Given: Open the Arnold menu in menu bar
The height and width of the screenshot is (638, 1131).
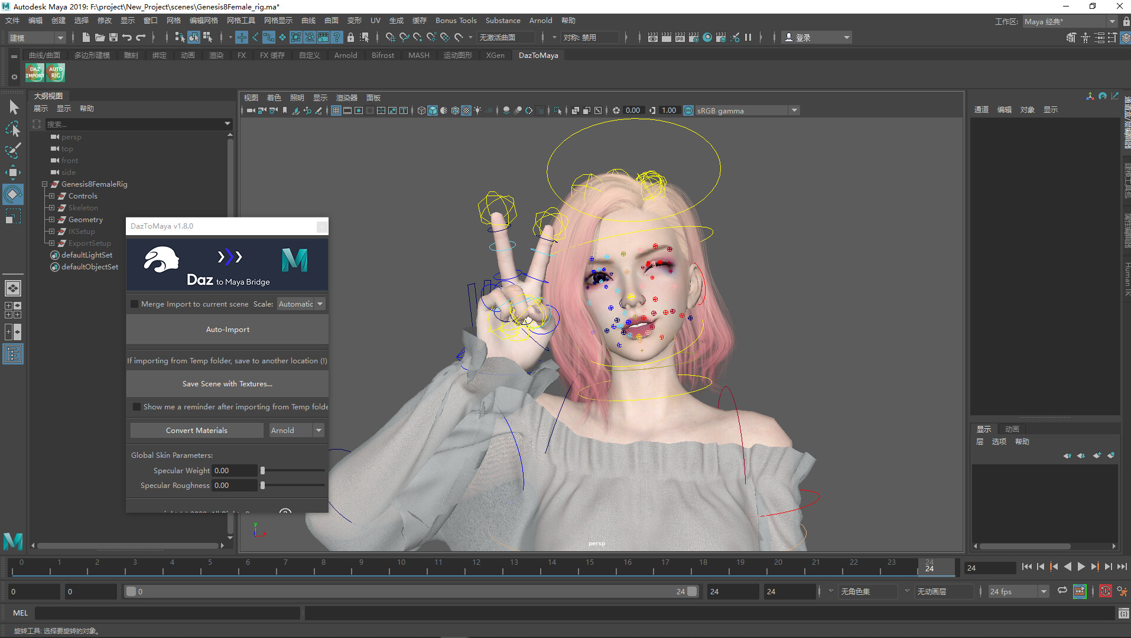Looking at the screenshot, I should pos(541,21).
